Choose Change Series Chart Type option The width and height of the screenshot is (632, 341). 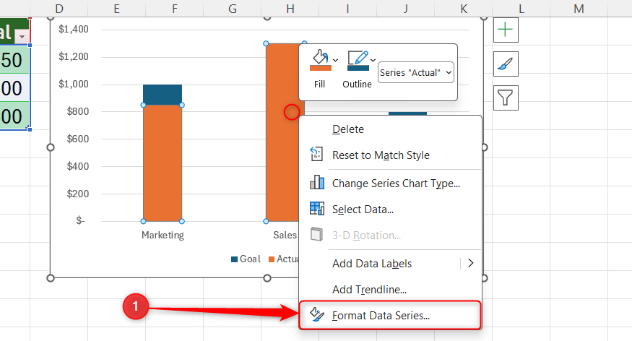point(390,184)
